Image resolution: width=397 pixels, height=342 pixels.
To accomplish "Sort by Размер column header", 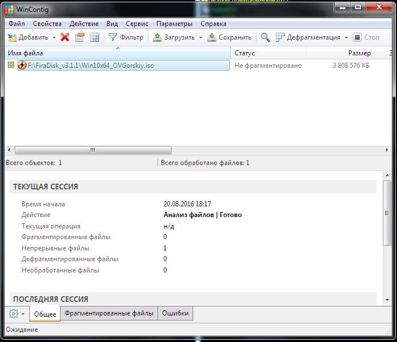I will 340,53.
